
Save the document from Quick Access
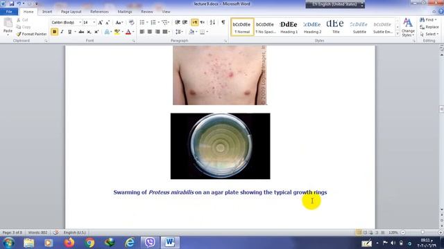[12, 3]
